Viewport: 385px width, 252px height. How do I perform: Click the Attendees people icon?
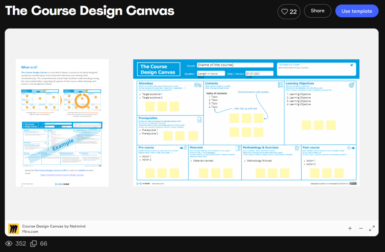(x=198, y=85)
